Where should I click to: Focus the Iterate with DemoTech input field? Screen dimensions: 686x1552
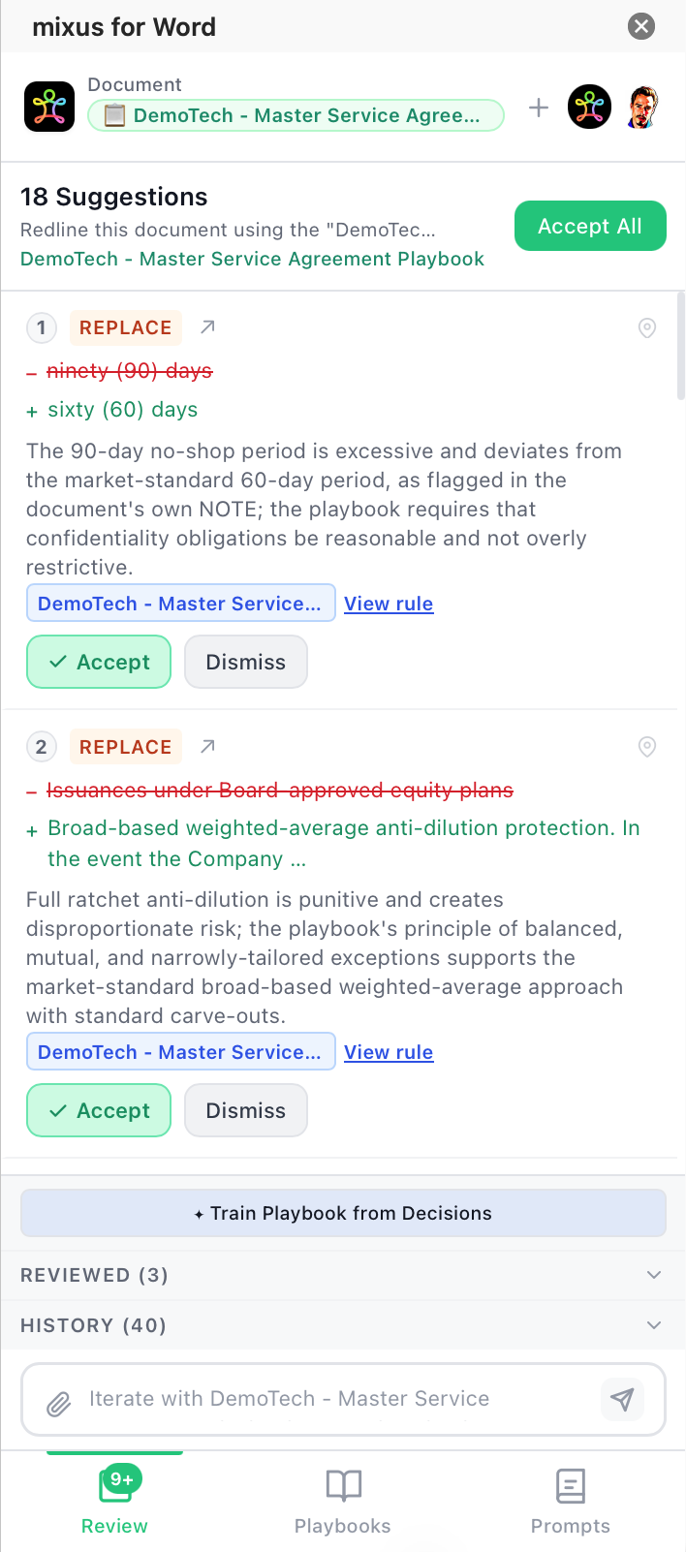pyautogui.click(x=329, y=1399)
